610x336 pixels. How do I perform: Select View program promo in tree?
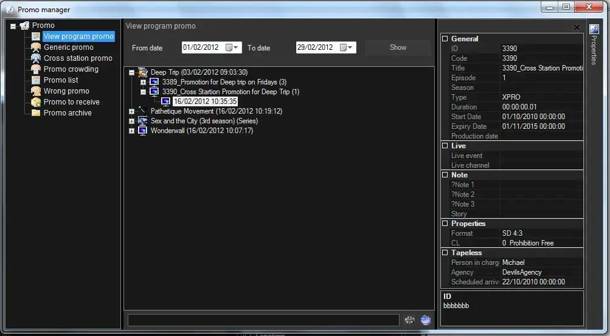coord(78,36)
